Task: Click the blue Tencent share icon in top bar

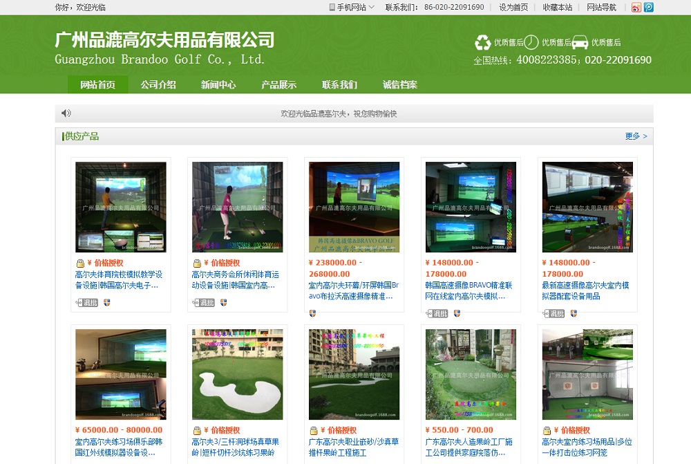Action: (x=648, y=7)
